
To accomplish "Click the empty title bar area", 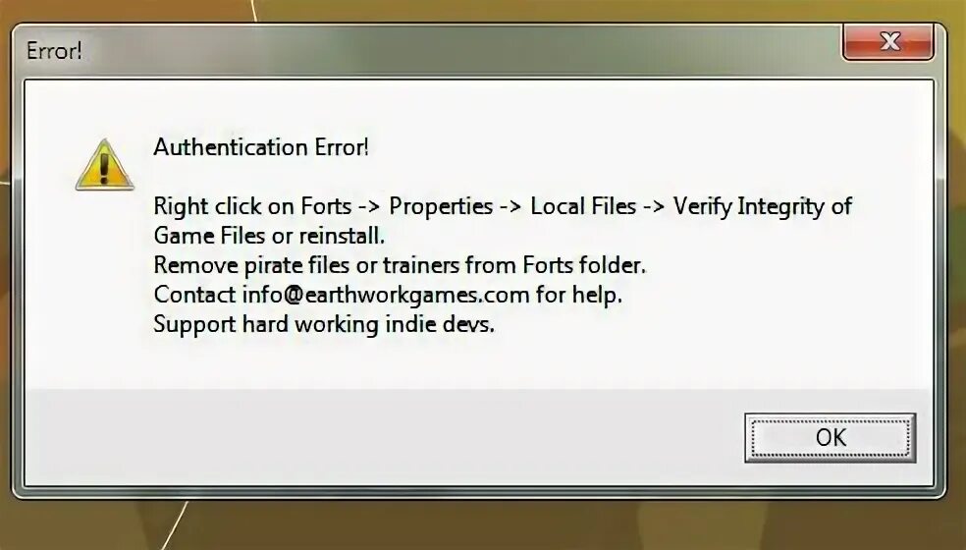I will [x=462, y=50].
